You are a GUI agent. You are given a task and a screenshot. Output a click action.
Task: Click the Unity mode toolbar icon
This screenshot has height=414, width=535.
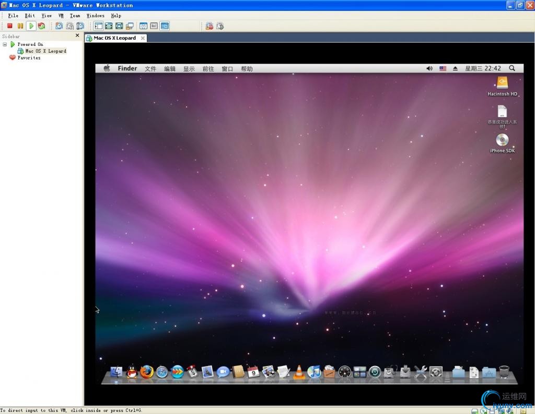click(130, 26)
